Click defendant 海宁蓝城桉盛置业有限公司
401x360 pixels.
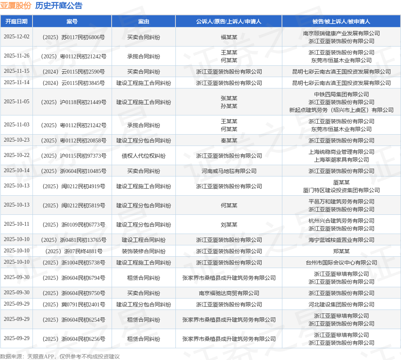pyautogui.click(x=341, y=240)
